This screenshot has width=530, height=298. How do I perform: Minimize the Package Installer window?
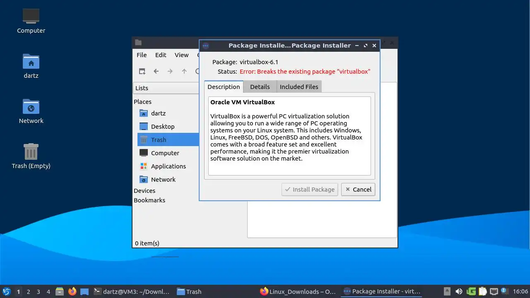pyautogui.click(x=357, y=46)
